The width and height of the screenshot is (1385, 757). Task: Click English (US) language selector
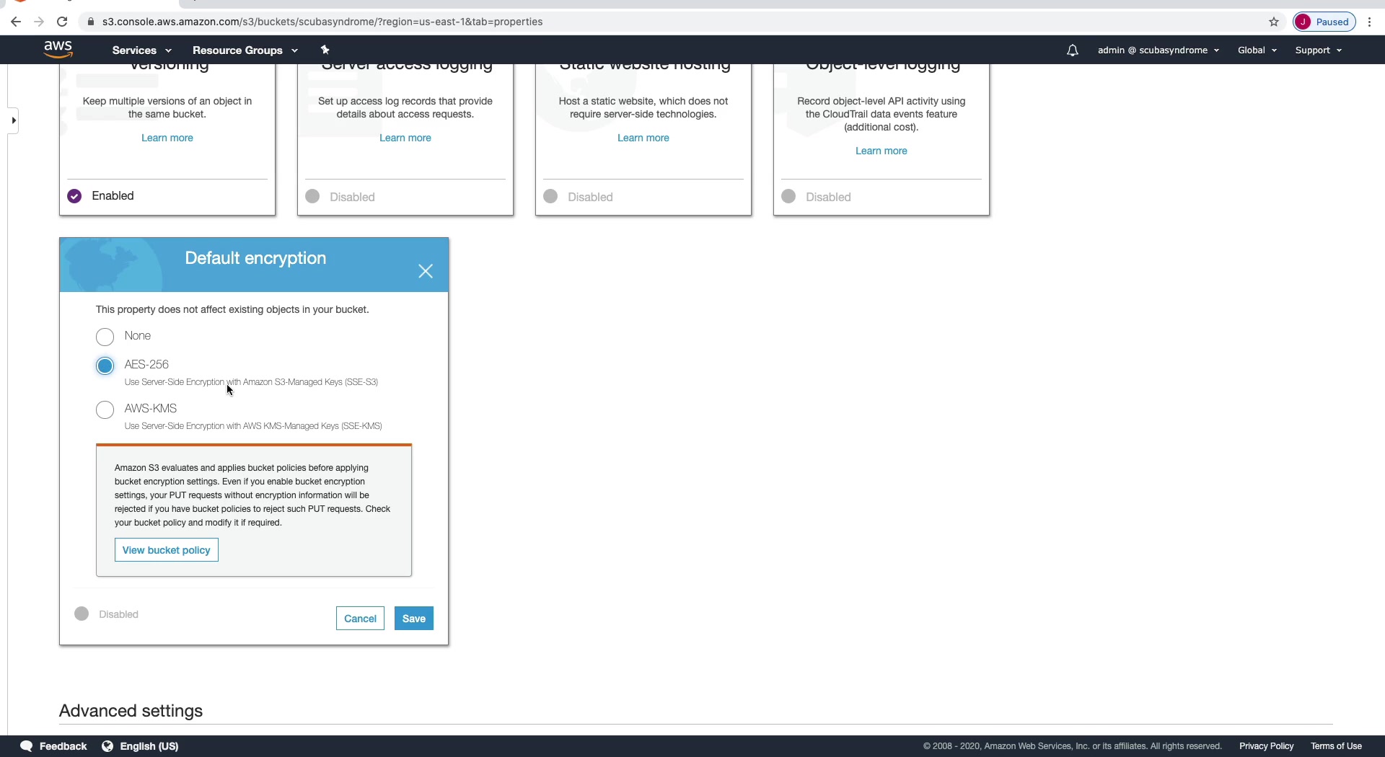click(x=149, y=746)
